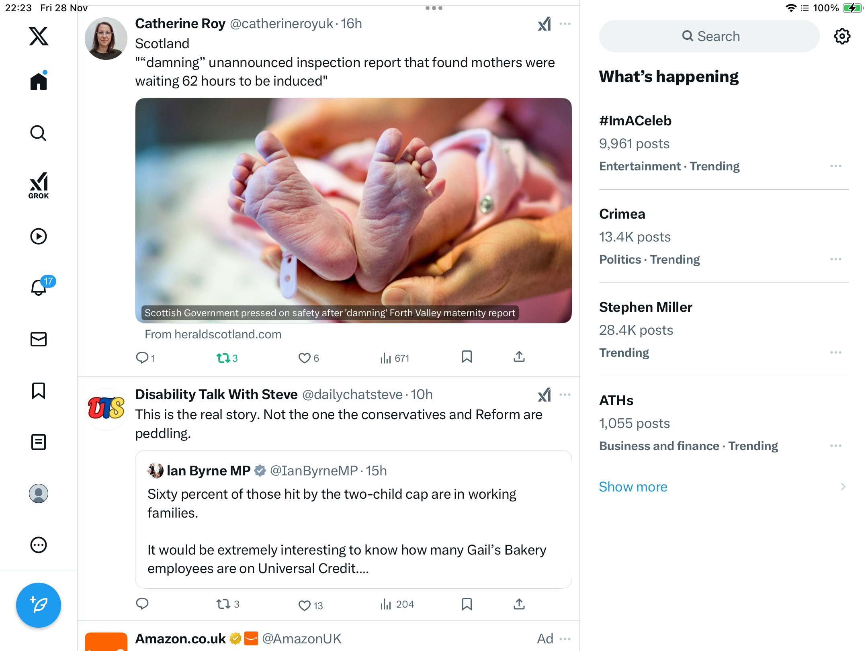Viewport: 868px width, 651px height.
Task: Click the compose new post button
Action: [39, 605]
